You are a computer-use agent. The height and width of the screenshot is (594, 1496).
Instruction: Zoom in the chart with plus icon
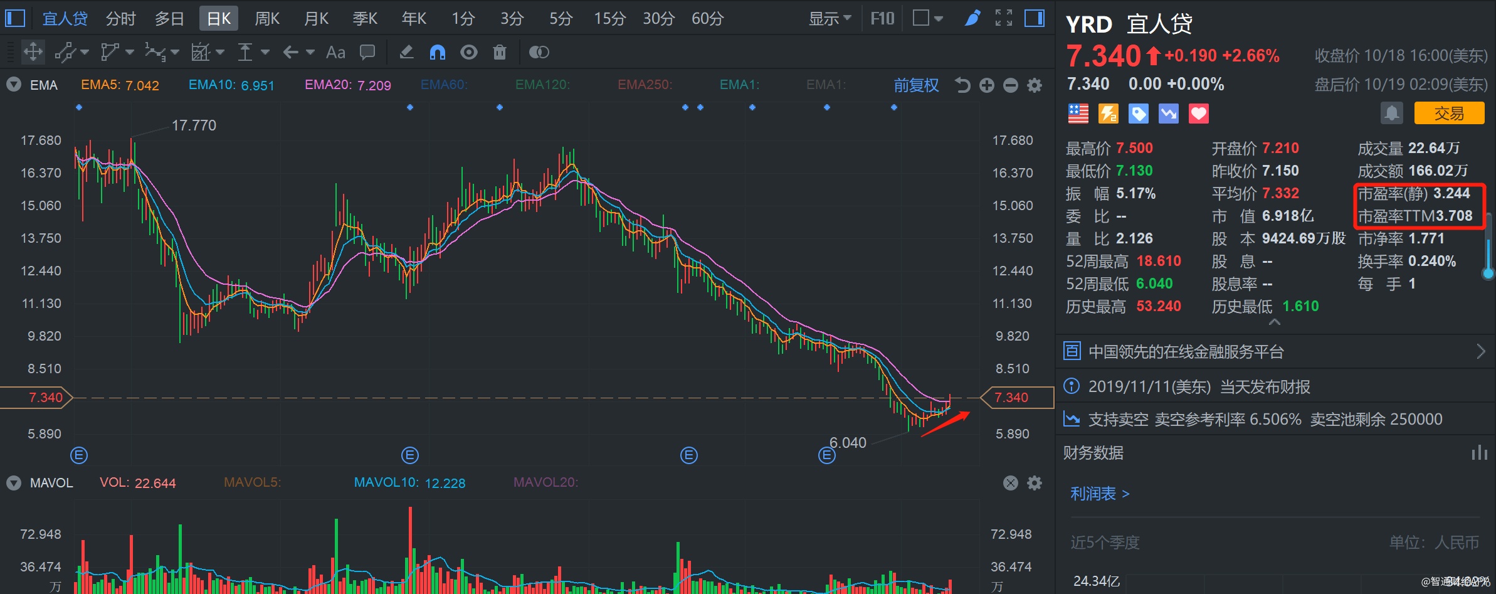[x=987, y=85]
